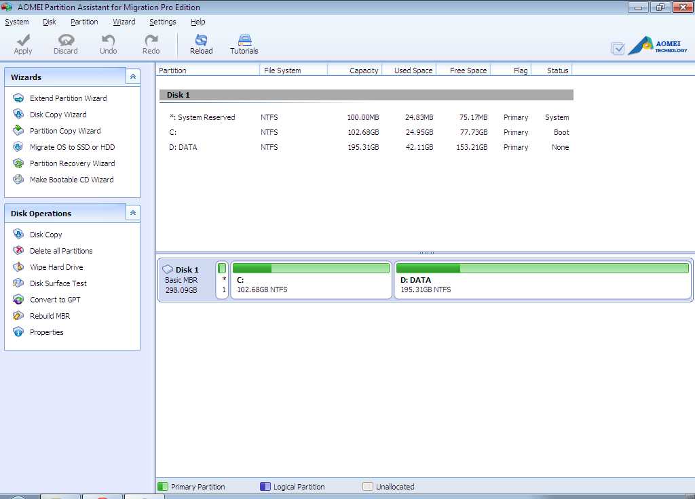This screenshot has height=499, width=695.
Task: Choose Rebuild MBR operation
Action: pyautogui.click(x=50, y=316)
